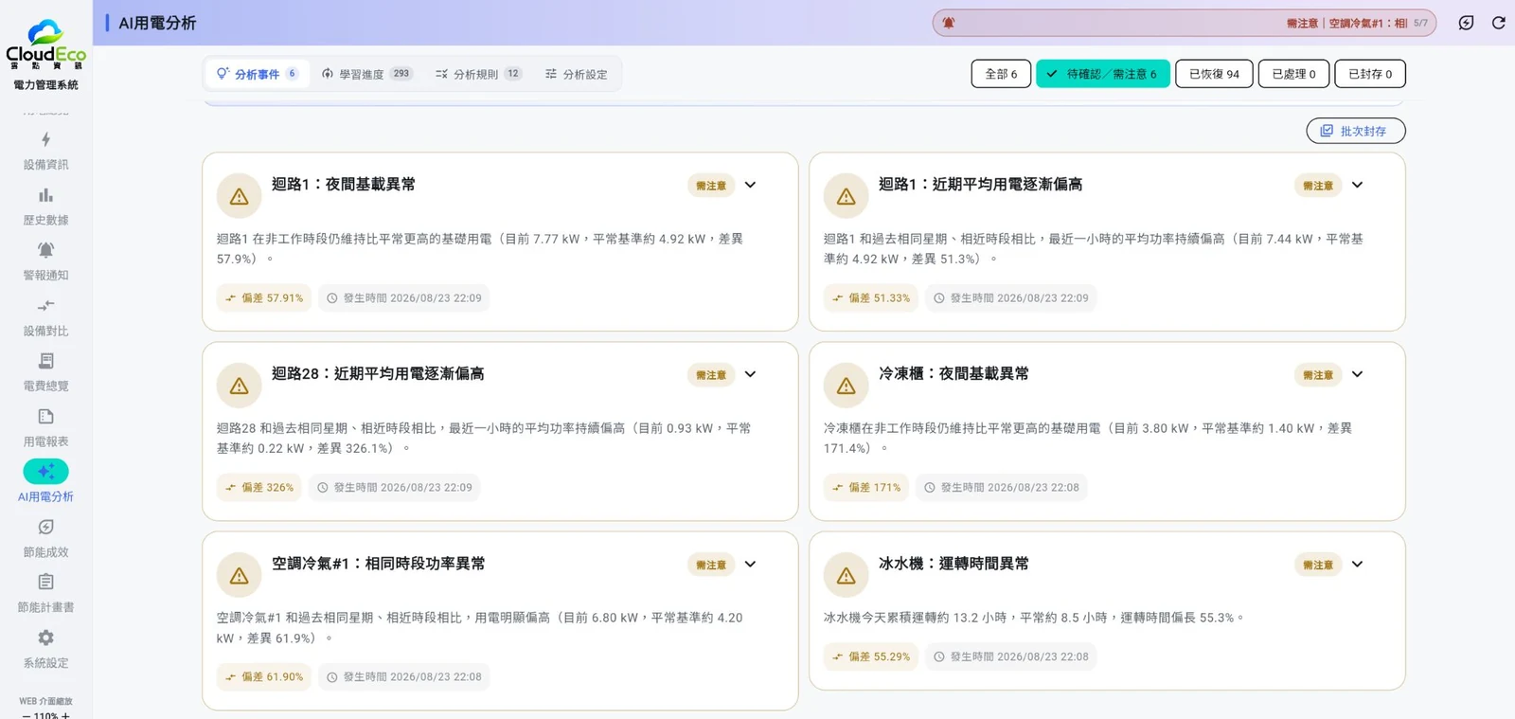Switch to the 分析事件 tab
The width and height of the screenshot is (1515, 719).
coord(257,74)
